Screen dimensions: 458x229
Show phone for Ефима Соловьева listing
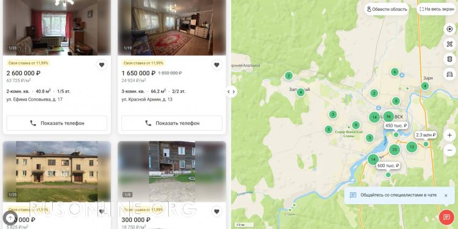pos(57,123)
